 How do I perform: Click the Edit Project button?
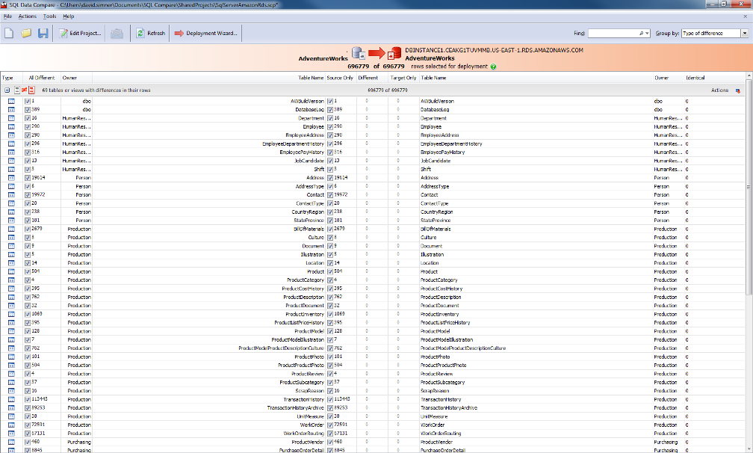(x=80, y=33)
